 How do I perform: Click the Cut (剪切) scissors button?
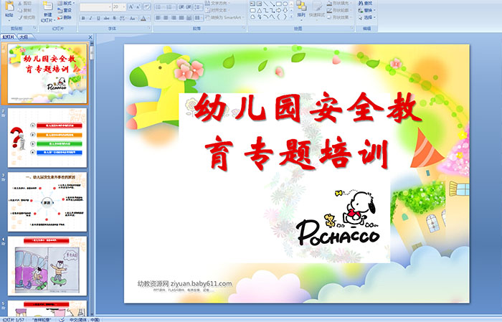point(24,3)
